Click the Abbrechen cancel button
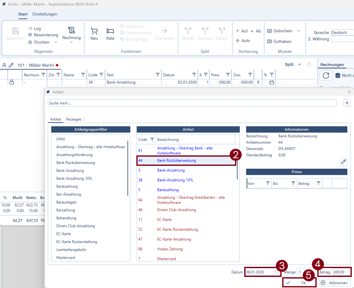 (335, 283)
